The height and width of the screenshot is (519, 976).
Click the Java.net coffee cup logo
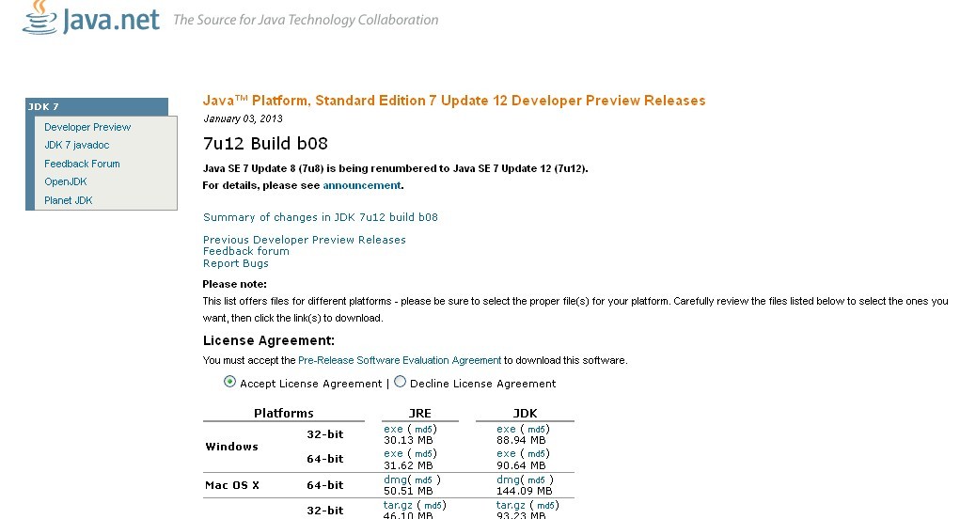click(x=39, y=17)
